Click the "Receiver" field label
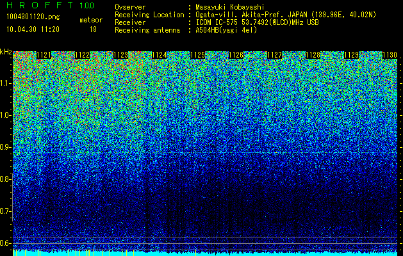 pyautogui.click(x=130, y=22)
